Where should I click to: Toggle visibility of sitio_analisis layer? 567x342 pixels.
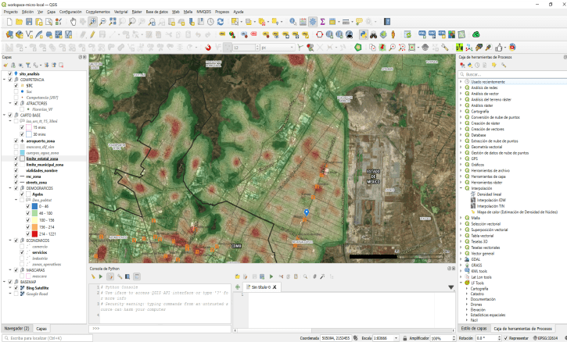[10, 73]
